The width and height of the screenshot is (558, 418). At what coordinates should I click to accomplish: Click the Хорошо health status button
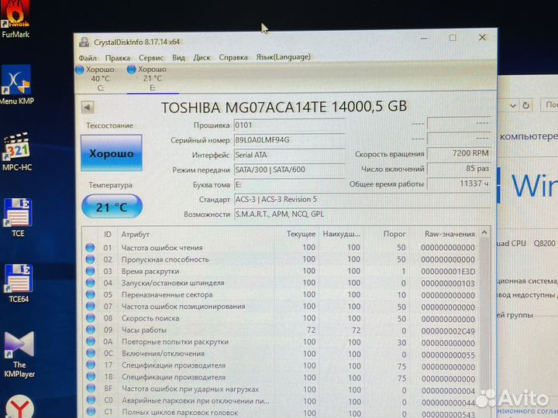tap(112, 153)
